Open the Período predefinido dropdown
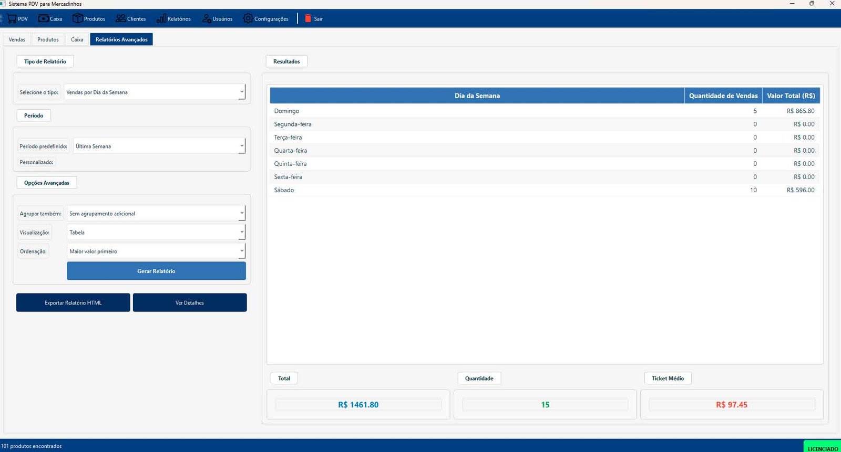 [x=159, y=146]
